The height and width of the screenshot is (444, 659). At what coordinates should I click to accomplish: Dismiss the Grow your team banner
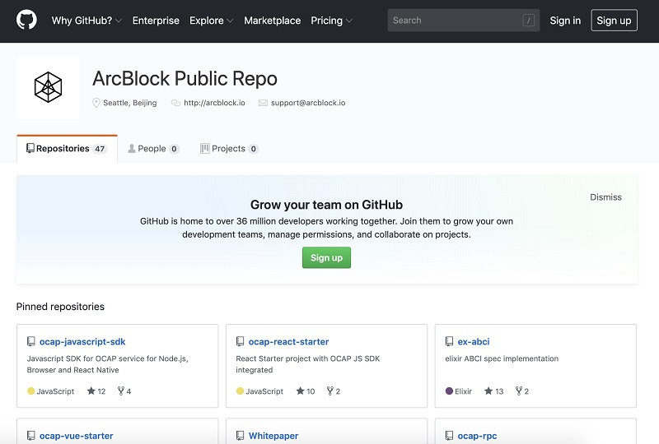(605, 197)
